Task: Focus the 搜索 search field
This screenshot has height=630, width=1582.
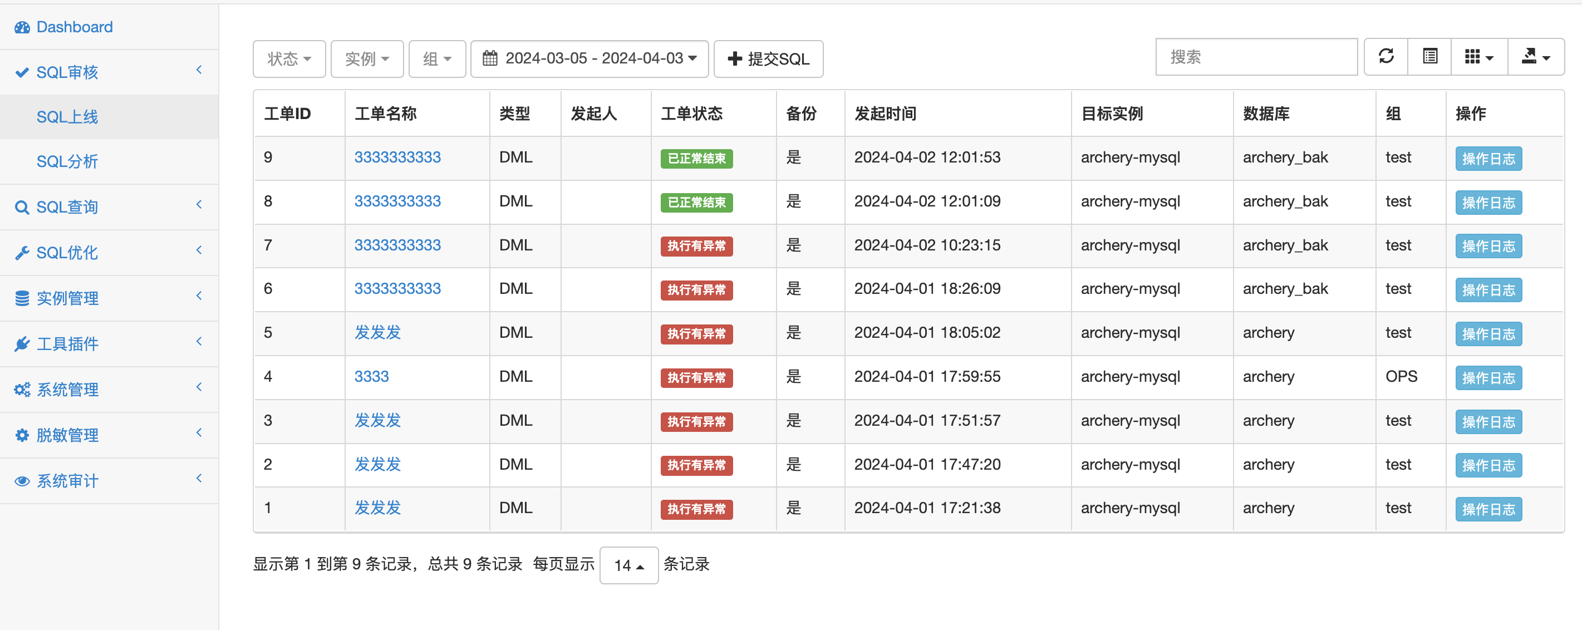Action: [1255, 57]
